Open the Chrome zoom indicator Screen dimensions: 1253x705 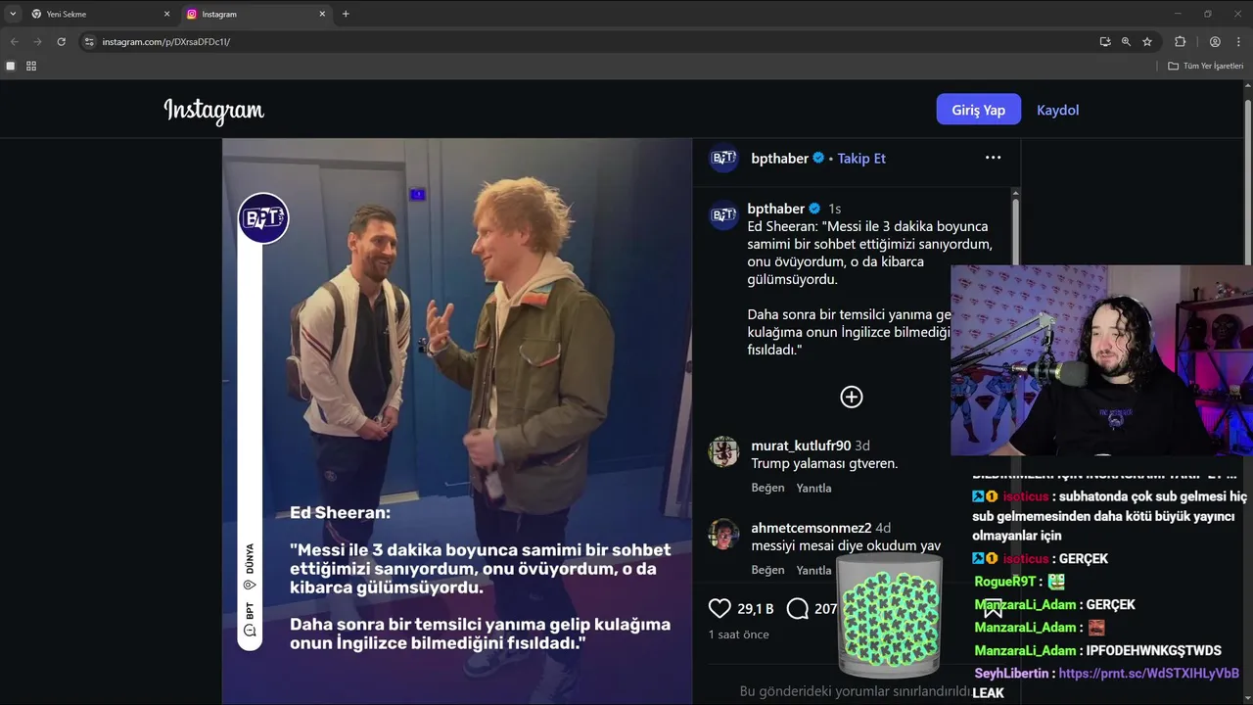pos(1126,42)
